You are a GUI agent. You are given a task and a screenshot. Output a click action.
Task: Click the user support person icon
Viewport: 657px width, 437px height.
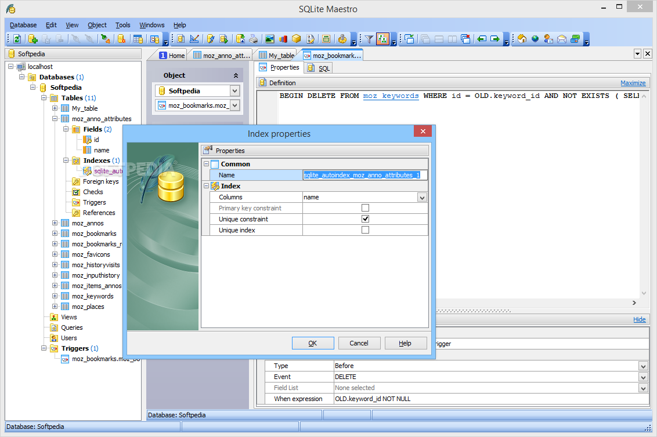coord(548,39)
